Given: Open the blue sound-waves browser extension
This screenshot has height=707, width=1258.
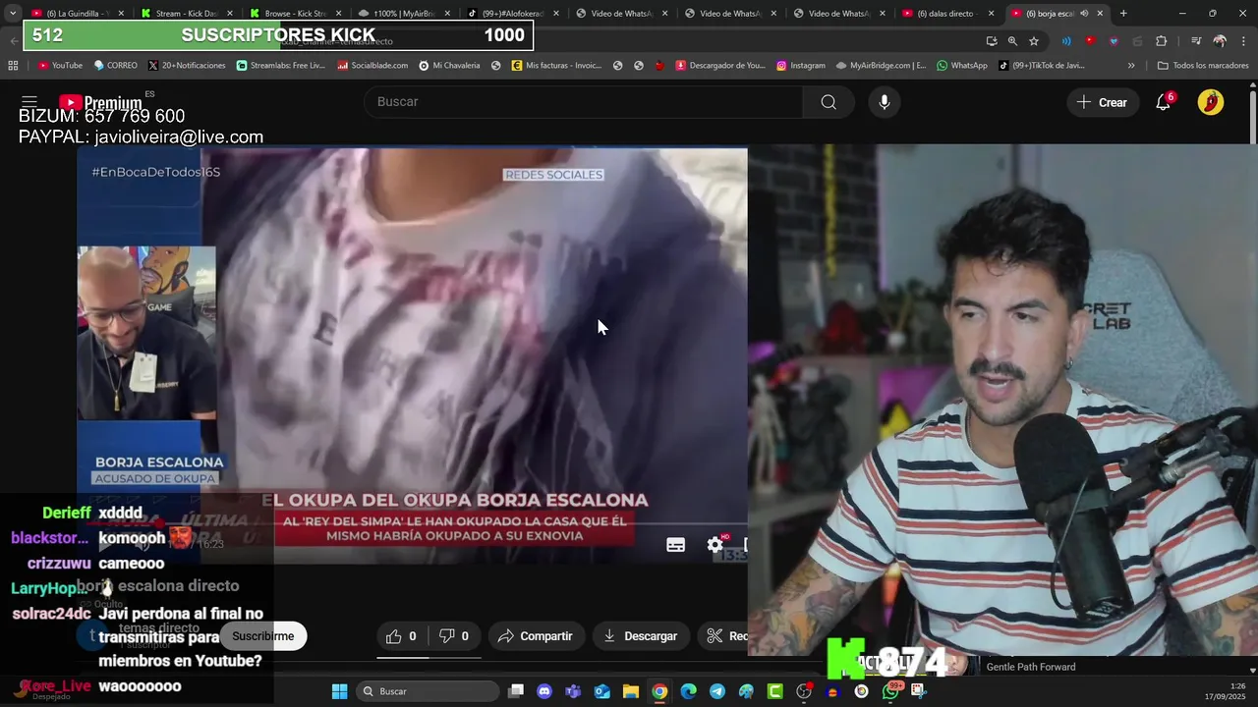Looking at the screenshot, I should click(x=1066, y=41).
